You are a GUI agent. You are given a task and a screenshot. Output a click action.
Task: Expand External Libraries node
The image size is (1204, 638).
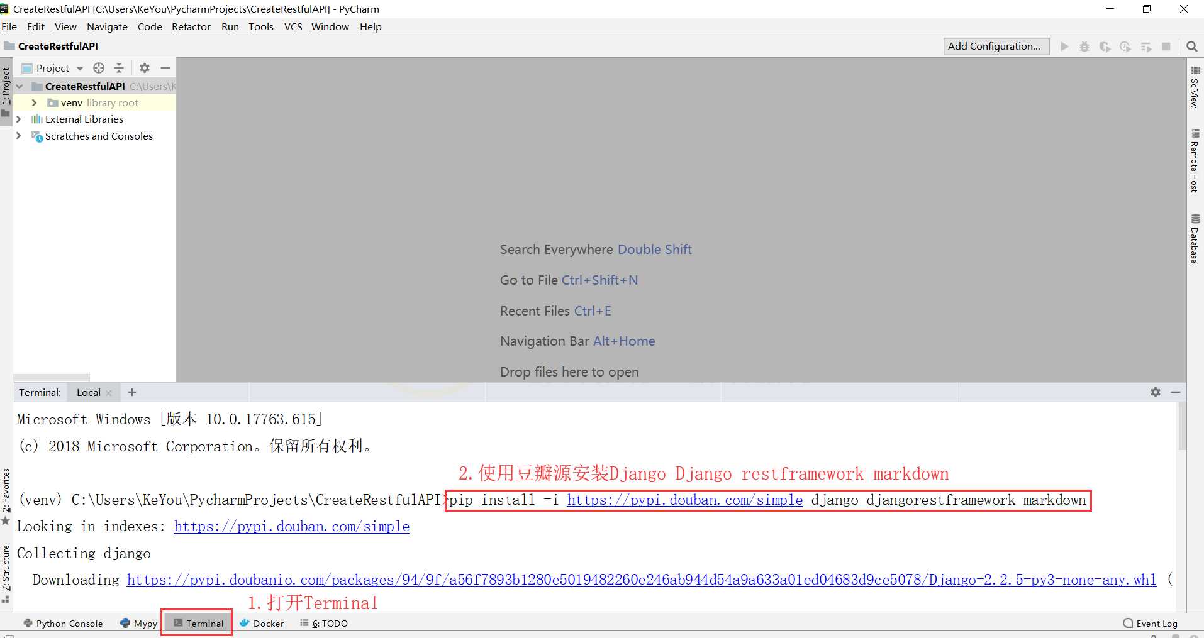pyautogui.click(x=19, y=119)
